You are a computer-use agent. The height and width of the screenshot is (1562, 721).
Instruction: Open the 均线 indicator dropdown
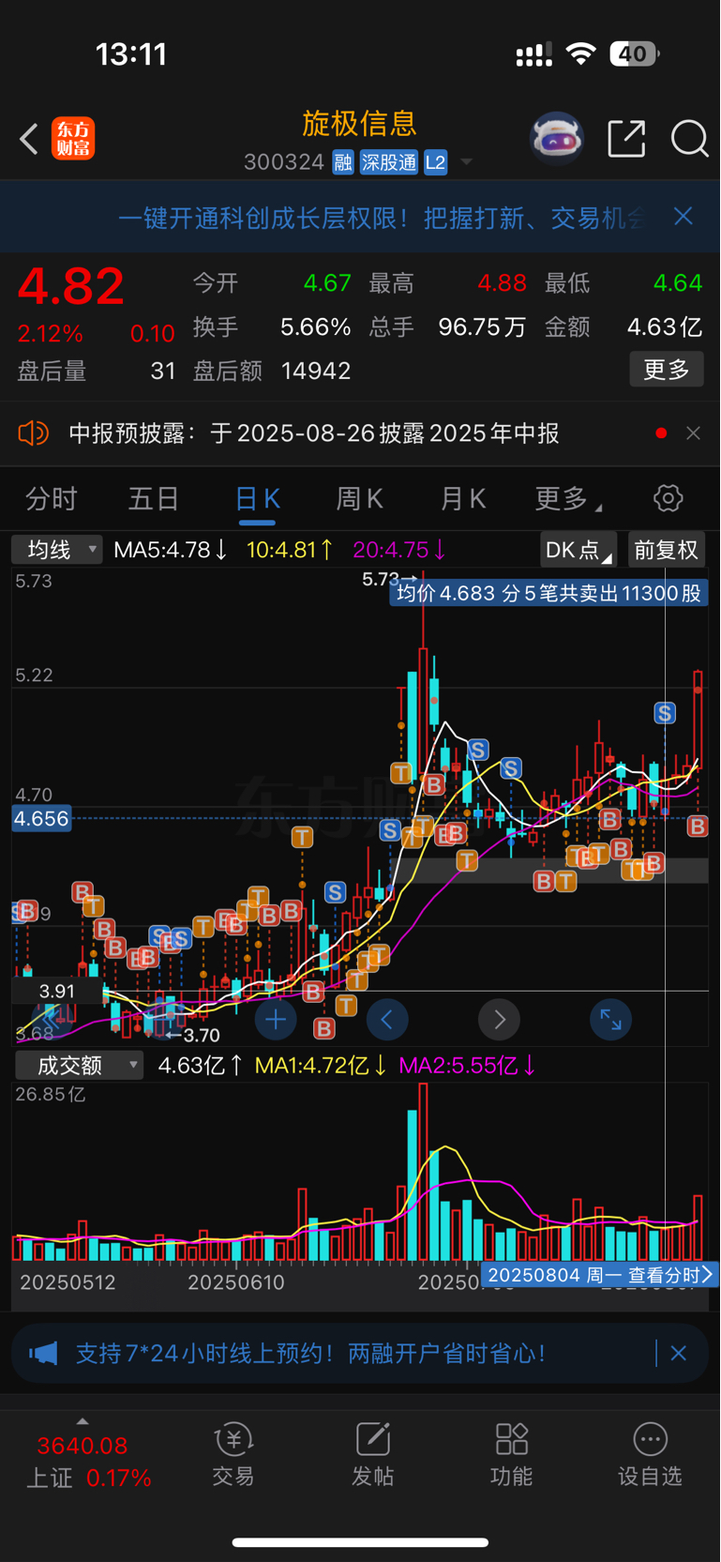(56, 550)
